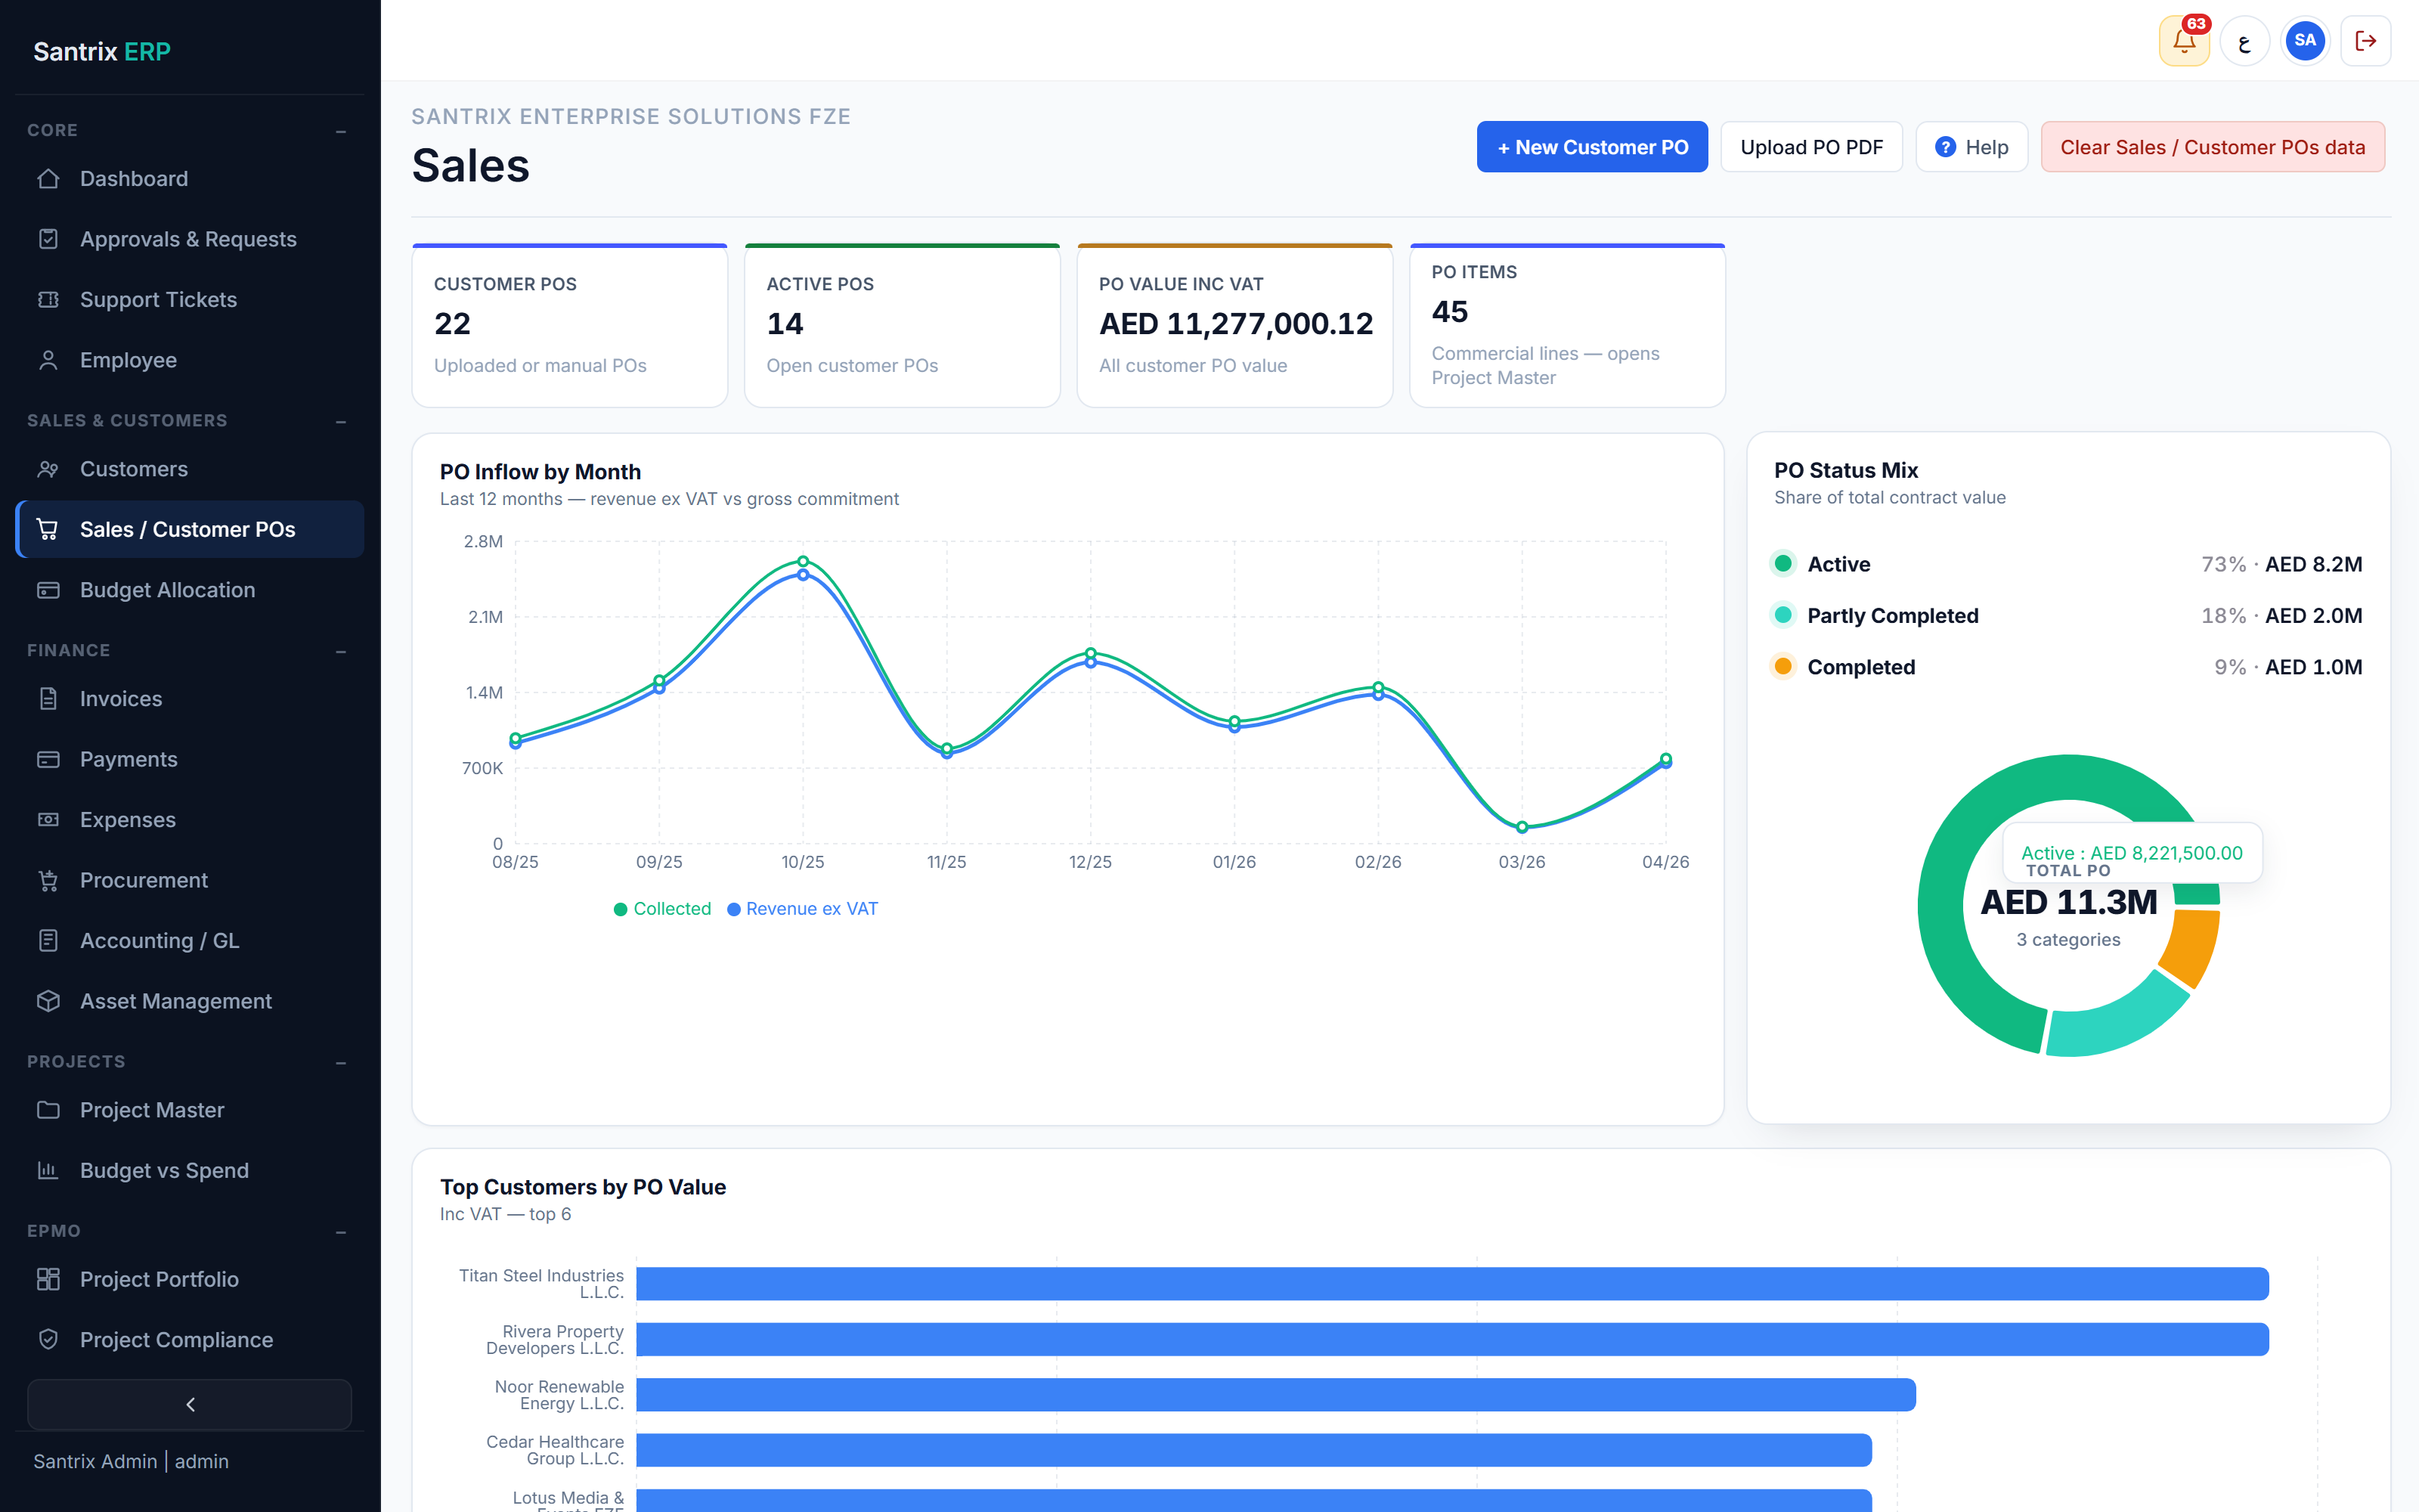Open the PO Items stat card
Image resolution: width=2419 pixels, height=1512 pixels.
pos(1567,325)
